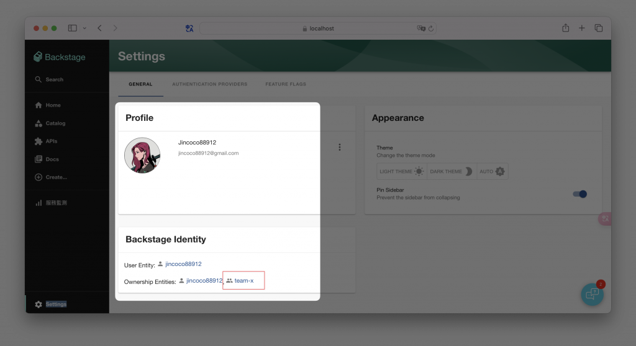The height and width of the screenshot is (346, 636).
Task: Click the Settings page heading
Action: pos(142,56)
